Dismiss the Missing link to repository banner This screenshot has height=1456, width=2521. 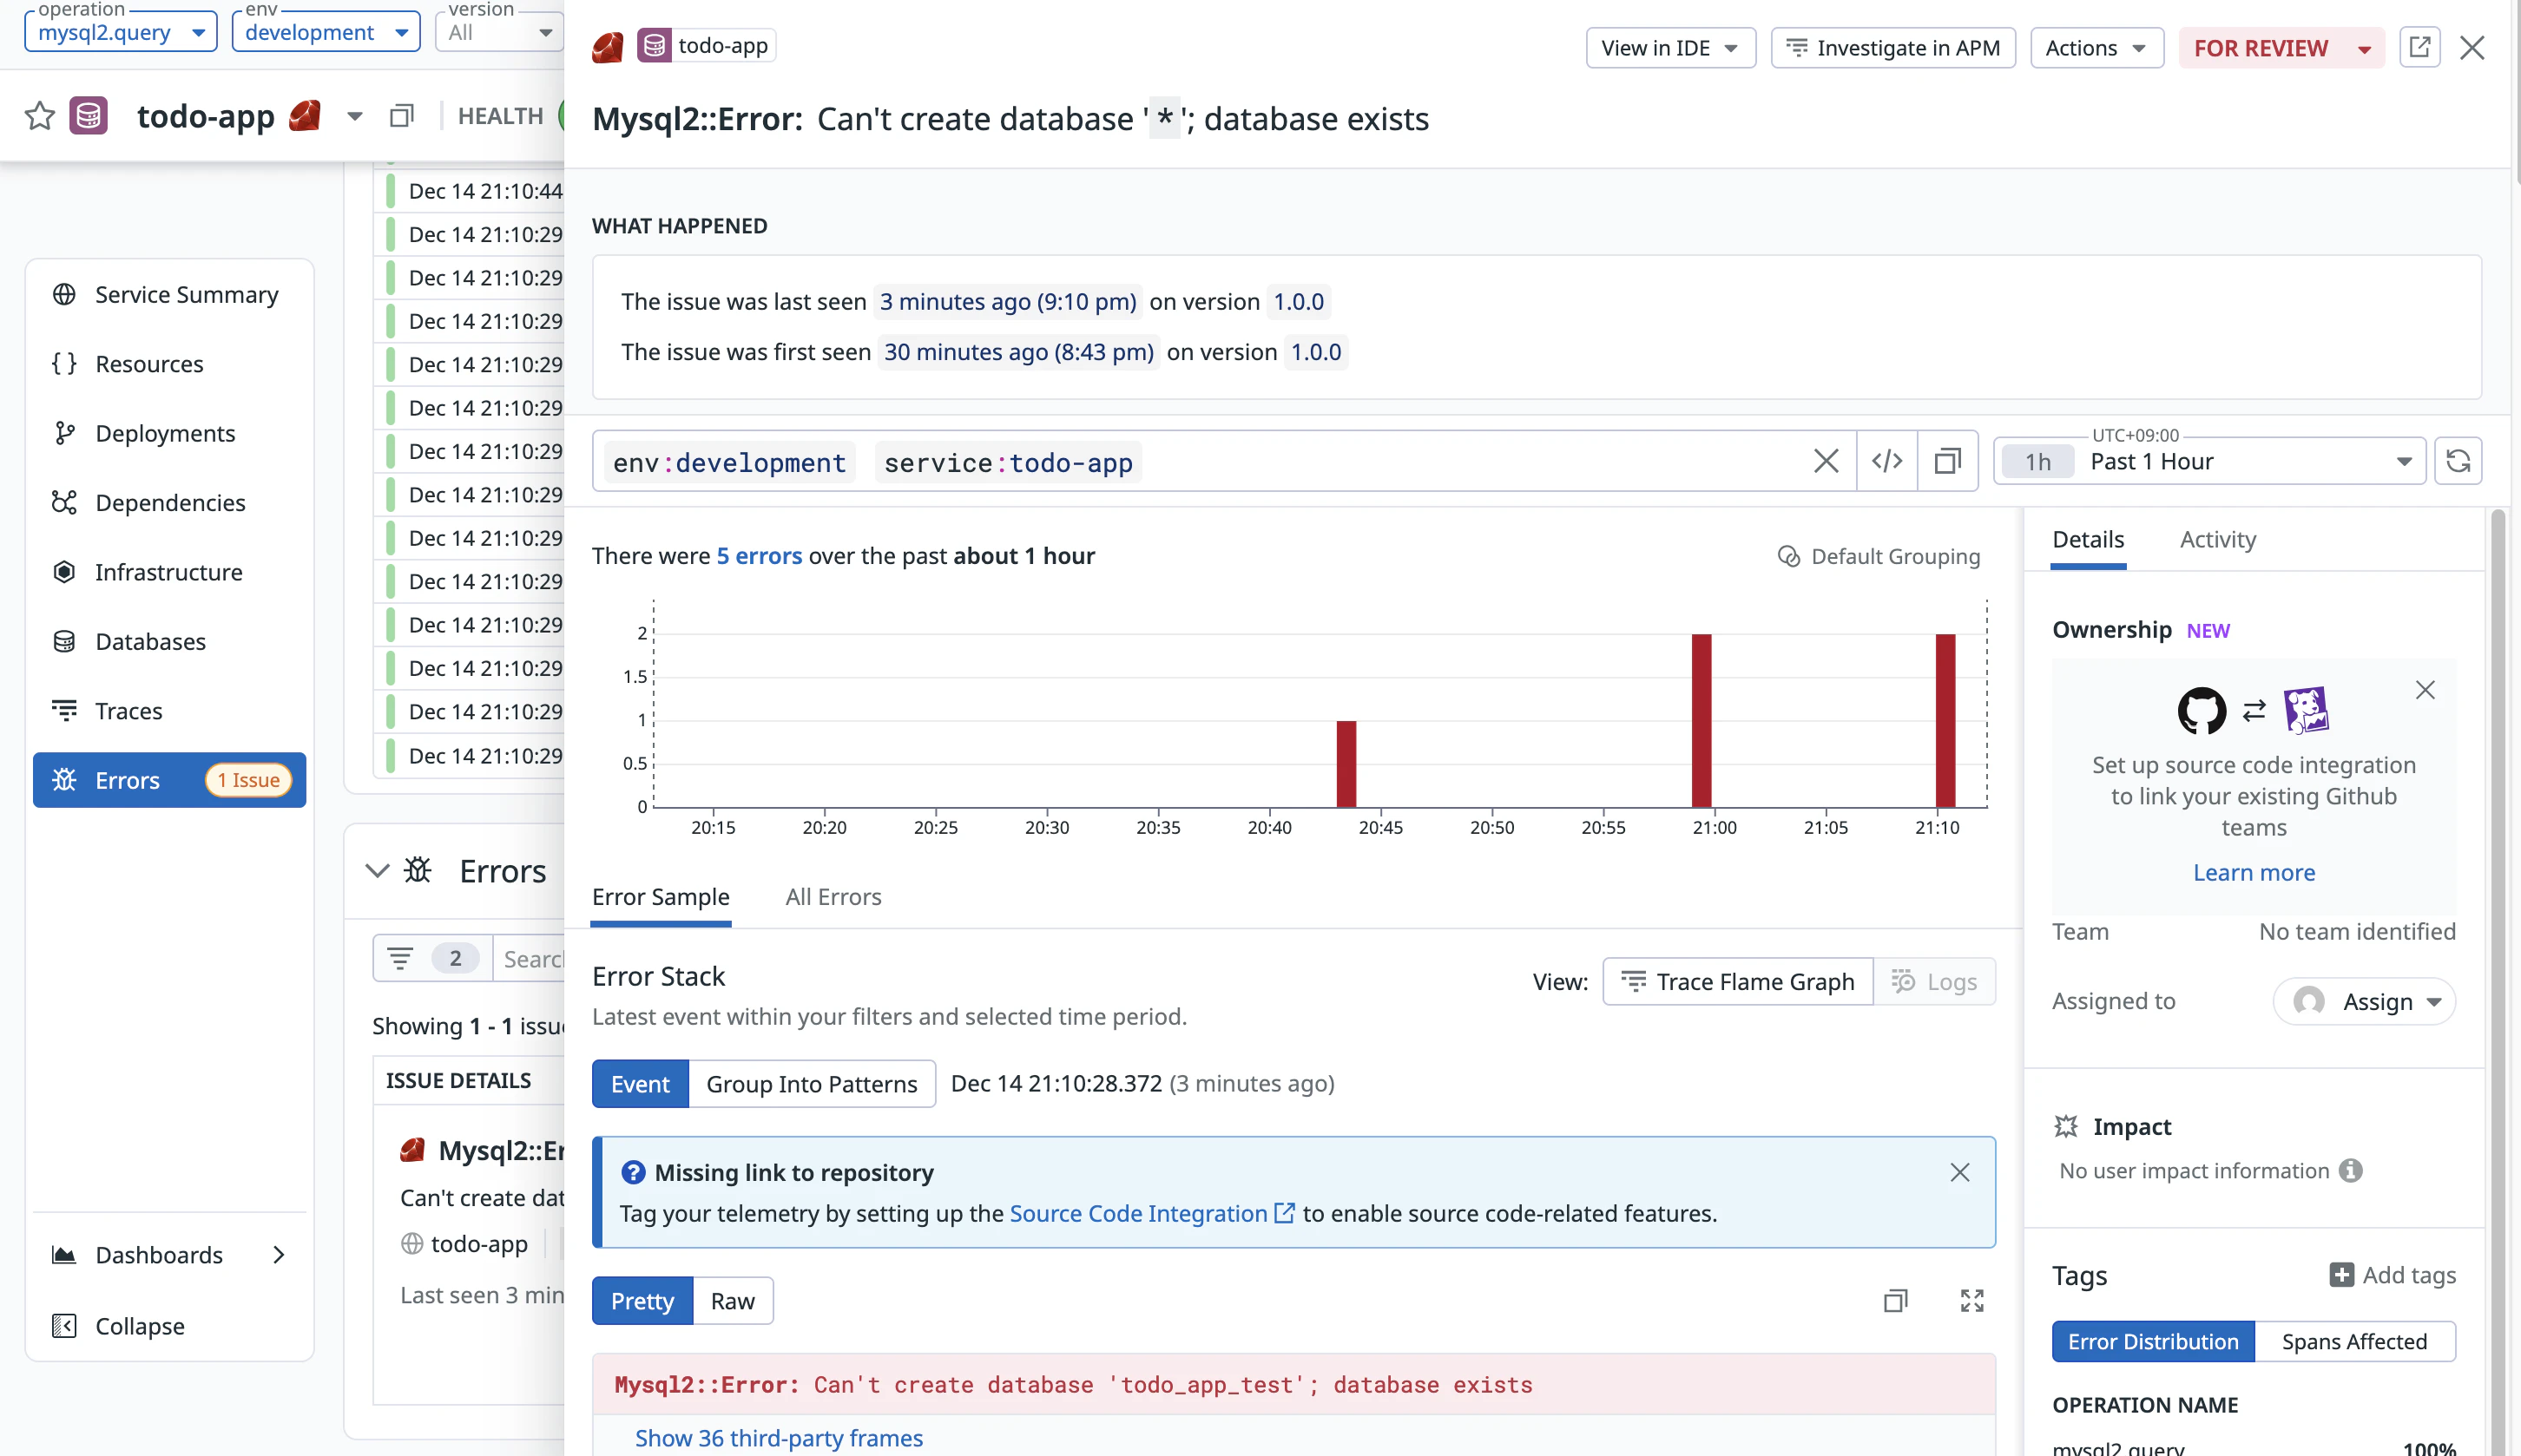(x=1960, y=1172)
